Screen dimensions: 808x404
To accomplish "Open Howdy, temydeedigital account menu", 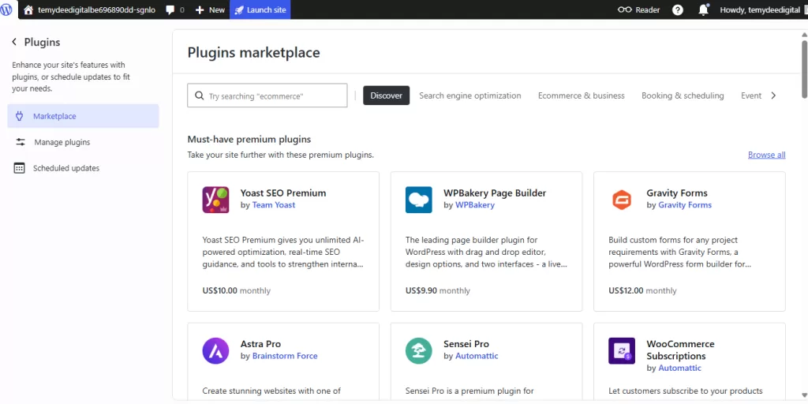I will tap(763, 9).
